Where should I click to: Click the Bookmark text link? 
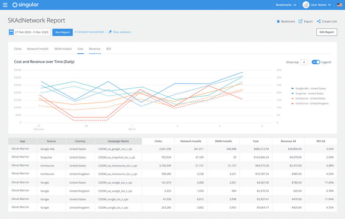[288, 21]
